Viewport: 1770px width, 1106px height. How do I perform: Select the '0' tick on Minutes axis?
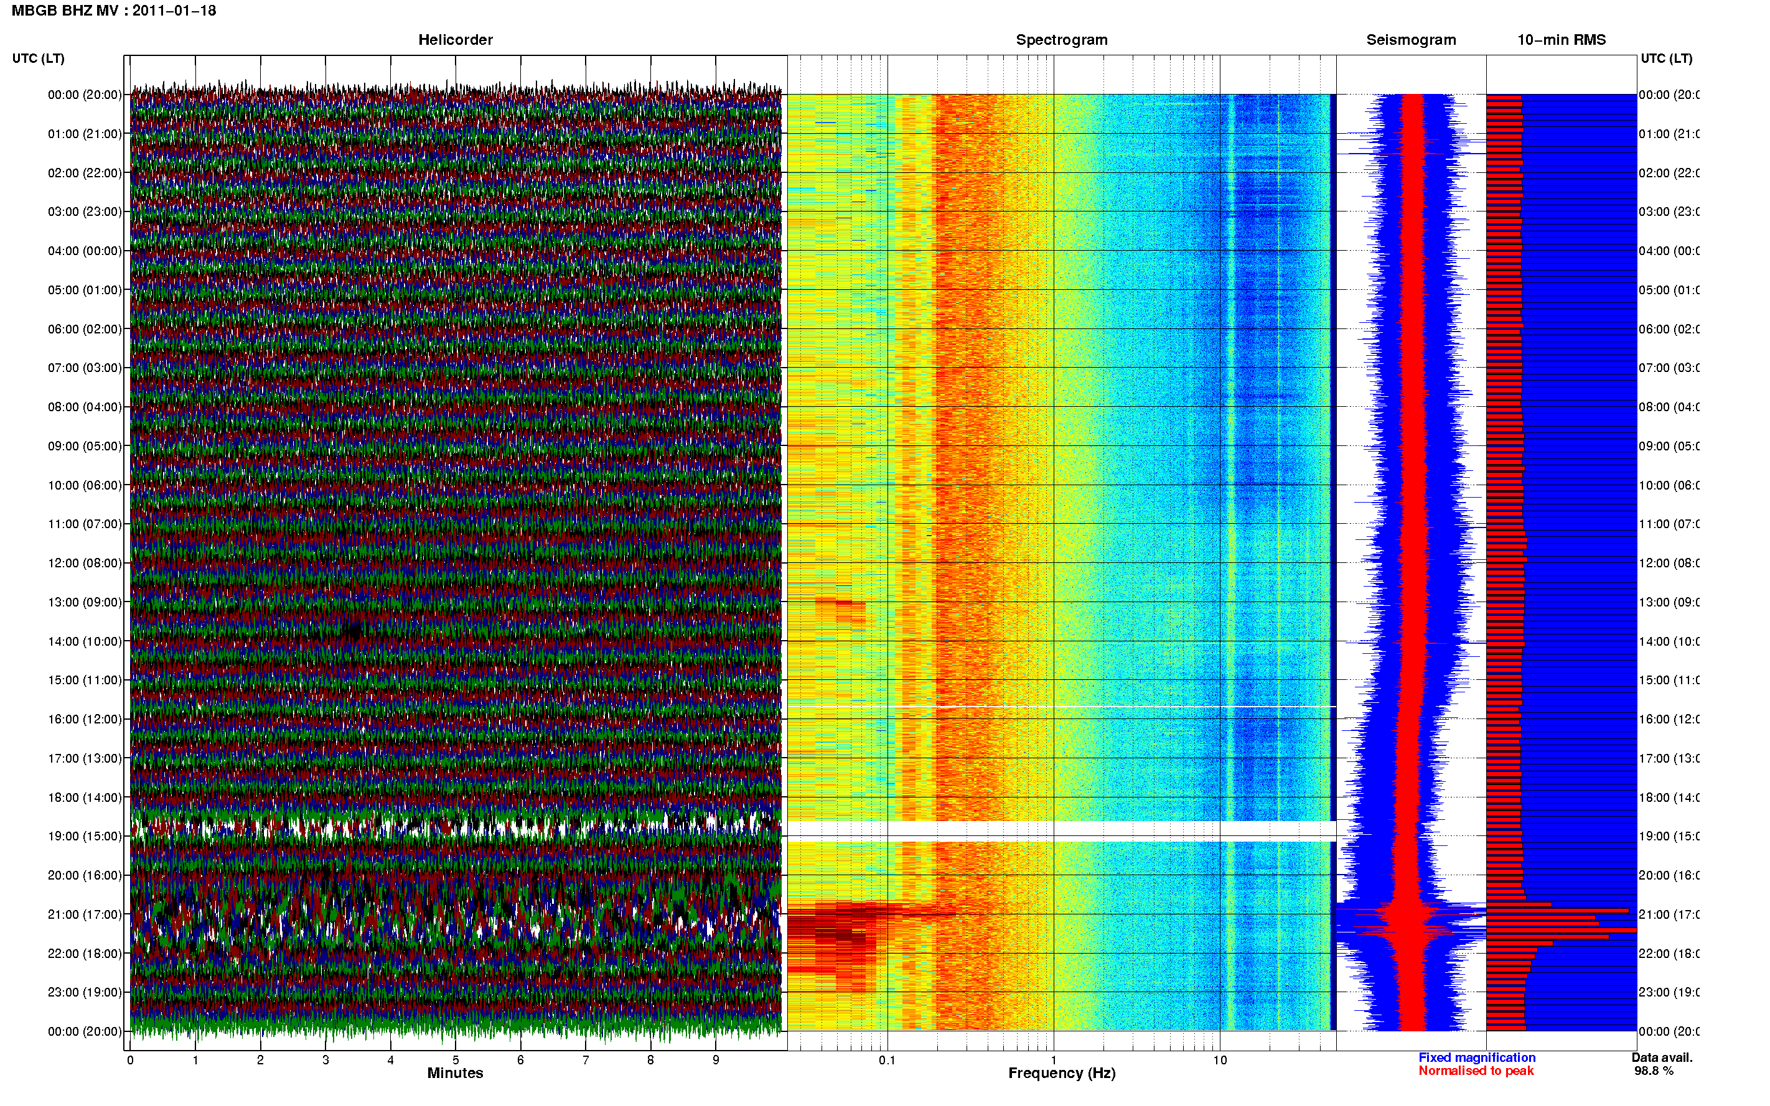pyautogui.click(x=130, y=1061)
